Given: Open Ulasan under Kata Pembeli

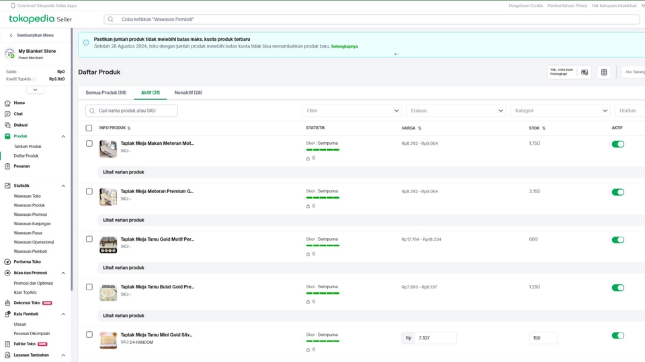Looking at the screenshot, I should (x=19, y=324).
